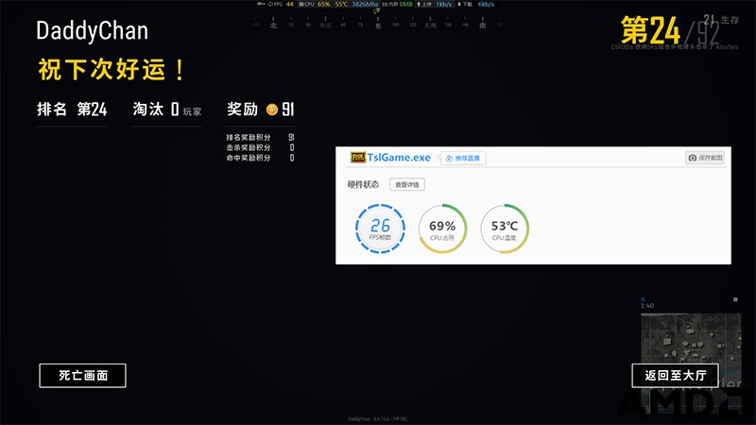Click the 排名 第24 ranking stat
Screen dimensions: 756x425
72,110
